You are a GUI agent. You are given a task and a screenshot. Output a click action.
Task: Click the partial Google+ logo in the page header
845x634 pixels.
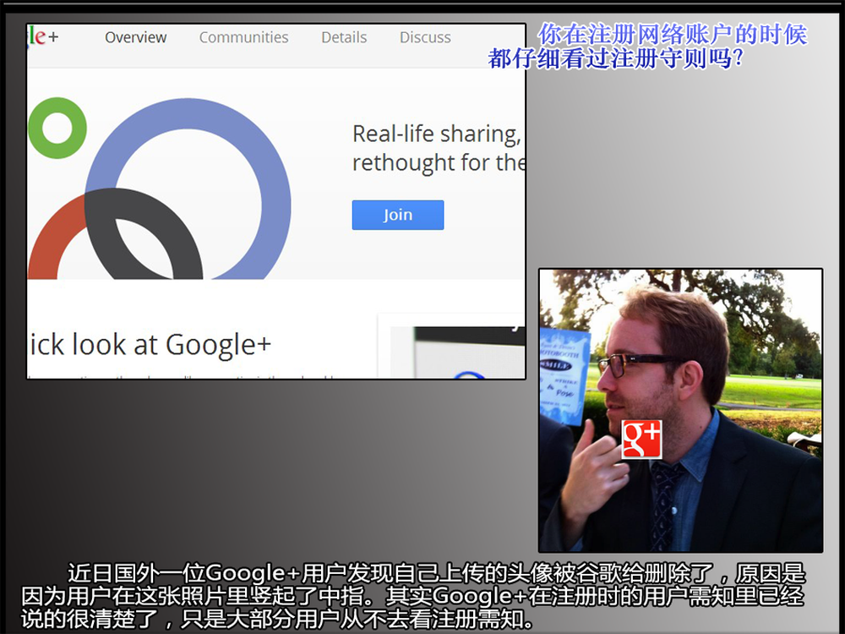tap(42, 37)
